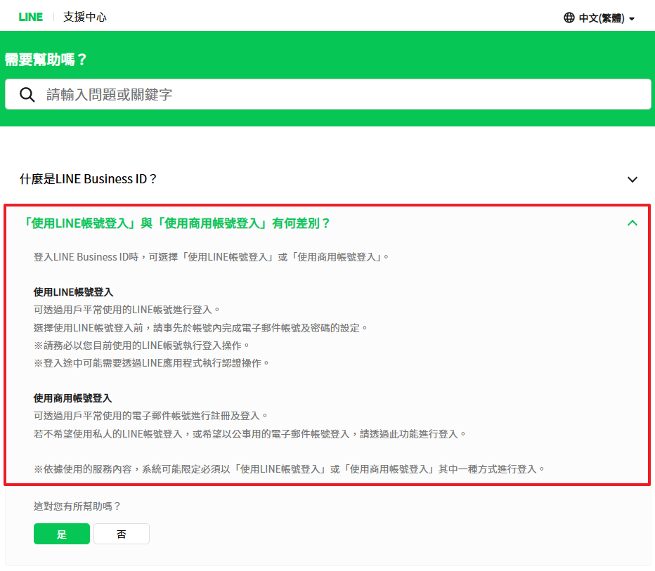This screenshot has width=655, height=571.
Task: Click the magnifying glass search icon
Action: 27,95
